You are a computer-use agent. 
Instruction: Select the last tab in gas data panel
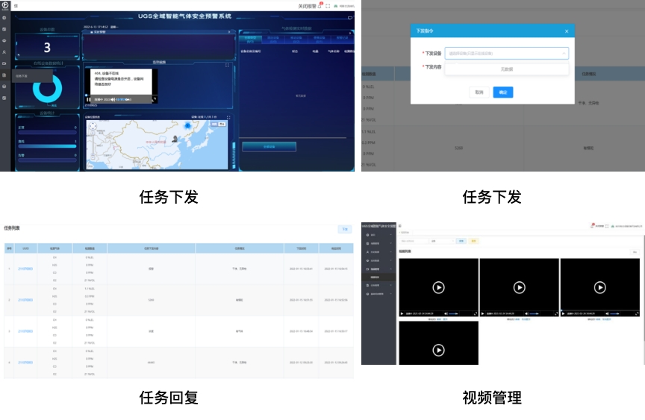click(342, 38)
